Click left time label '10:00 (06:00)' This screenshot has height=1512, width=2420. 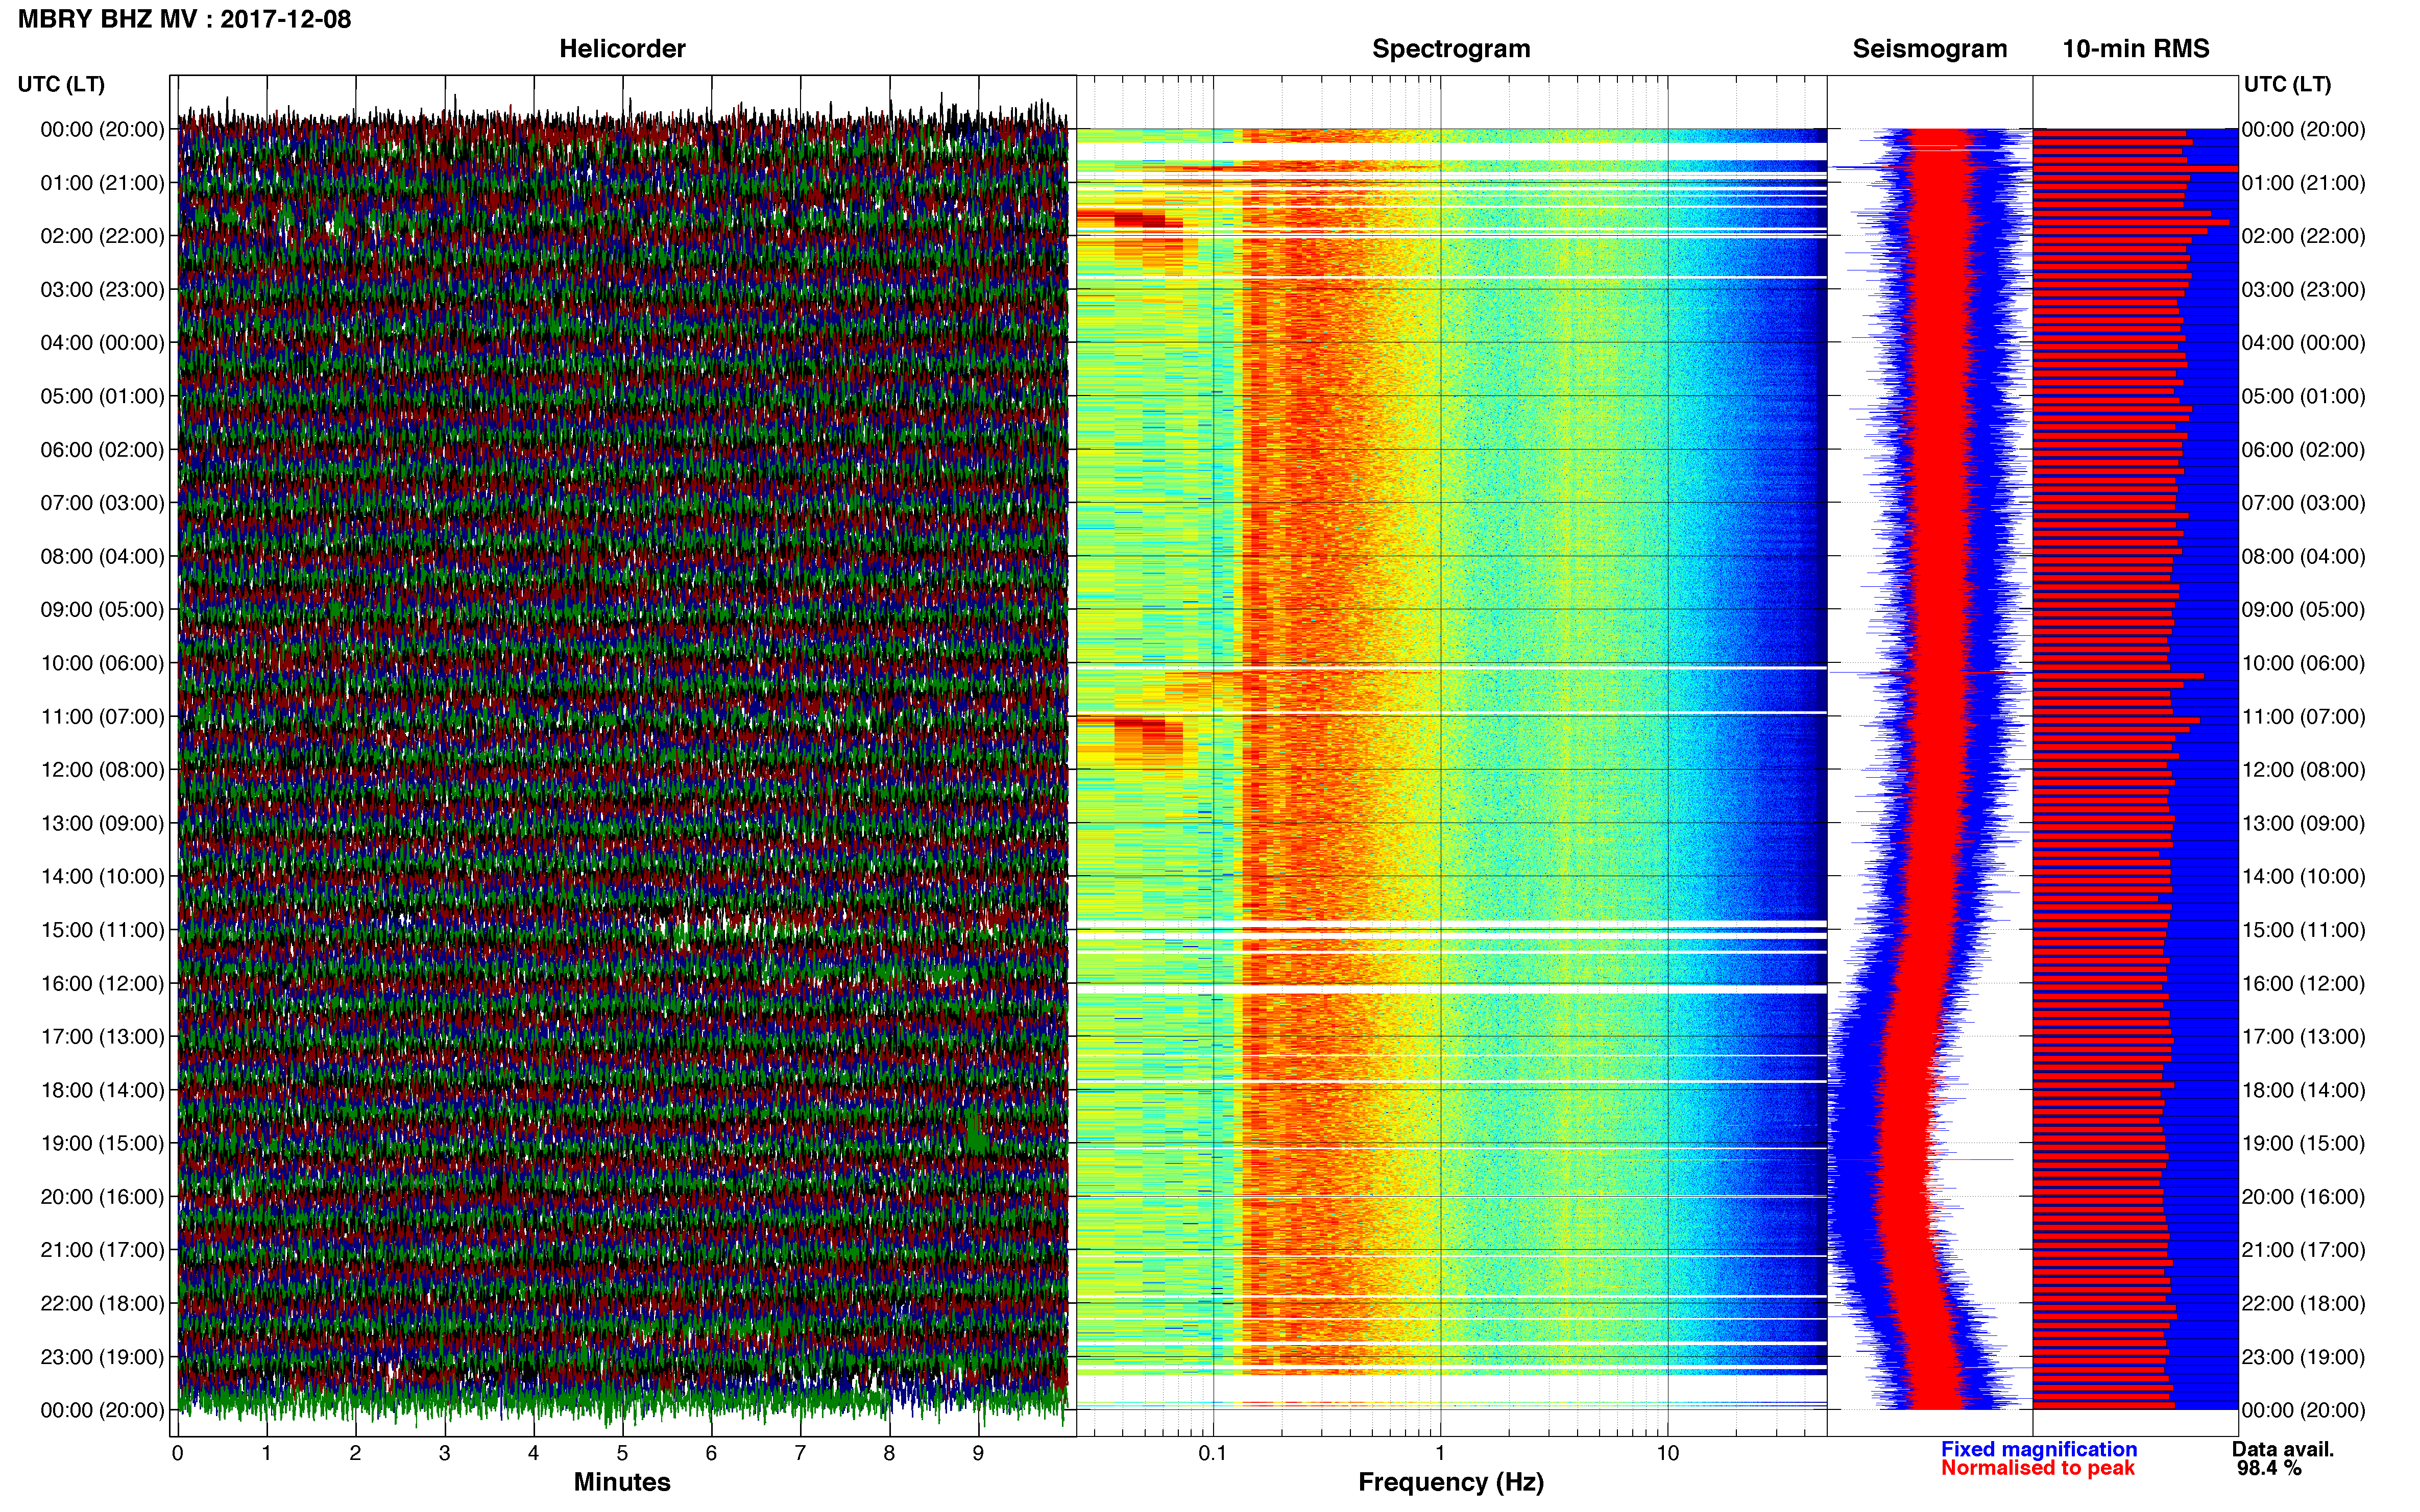[102, 663]
